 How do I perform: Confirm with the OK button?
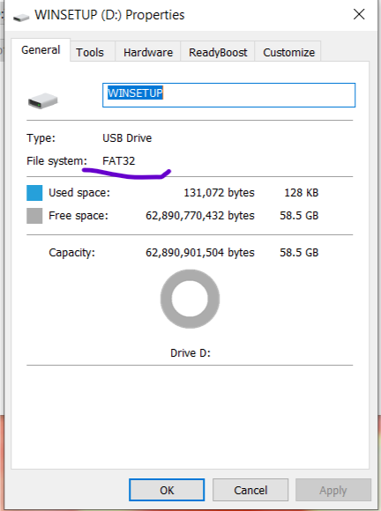click(167, 490)
